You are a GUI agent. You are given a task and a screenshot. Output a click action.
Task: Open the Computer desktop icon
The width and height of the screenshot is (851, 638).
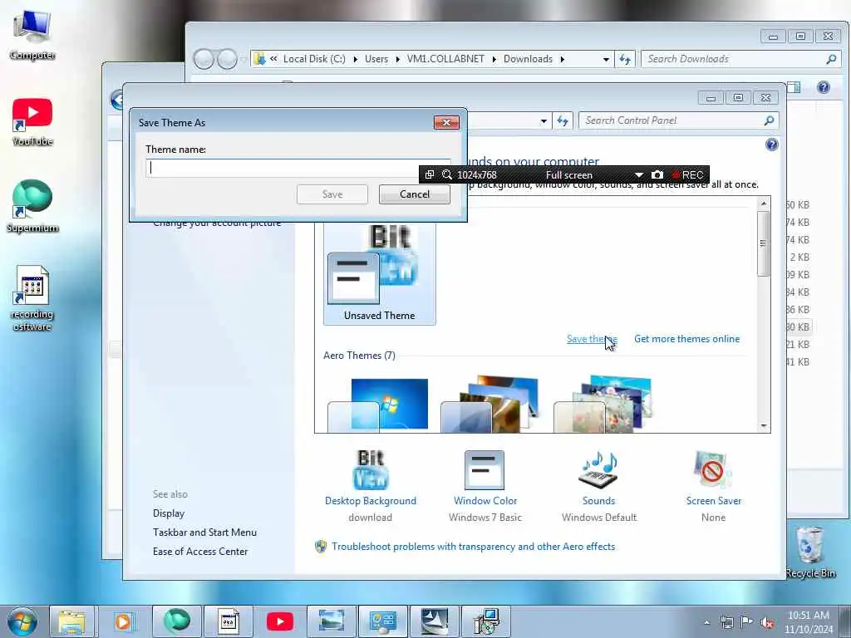[32, 35]
